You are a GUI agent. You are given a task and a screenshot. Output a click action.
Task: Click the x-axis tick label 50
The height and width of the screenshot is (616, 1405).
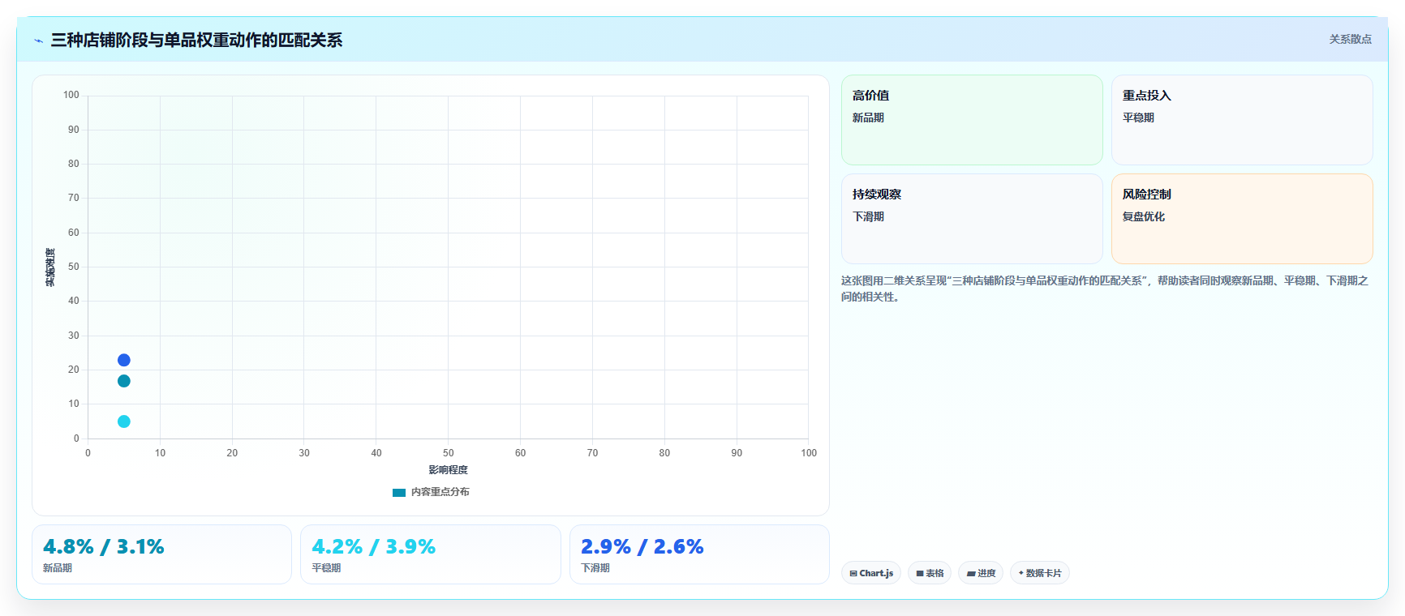click(449, 453)
